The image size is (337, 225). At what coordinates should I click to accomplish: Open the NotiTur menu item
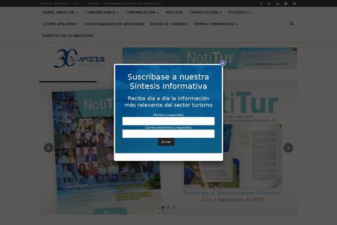click(x=174, y=12)
